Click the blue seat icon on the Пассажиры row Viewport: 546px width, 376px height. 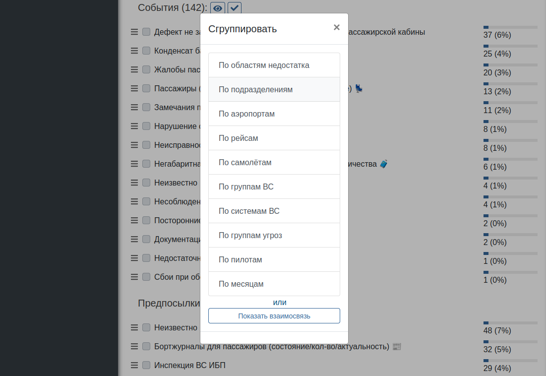[x=359, y=88]
